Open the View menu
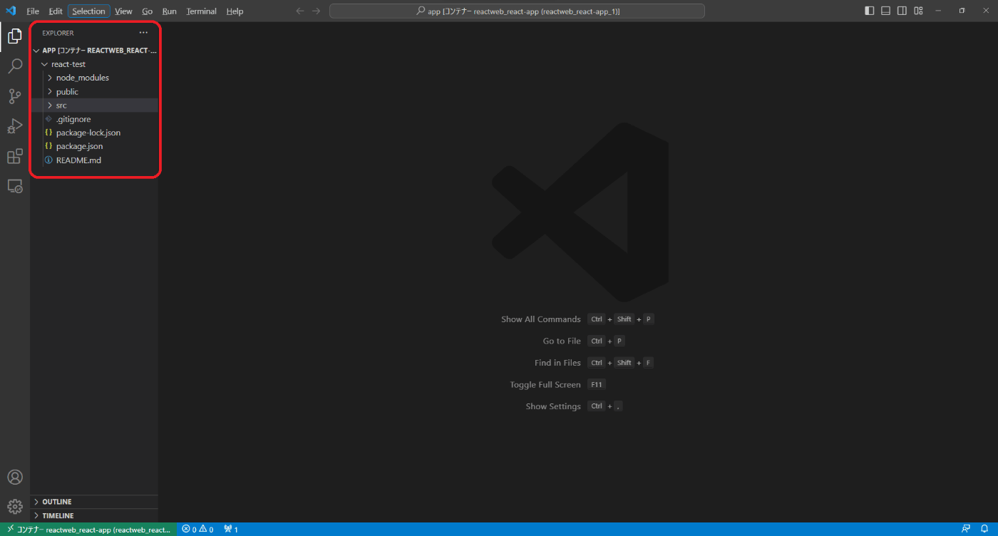This screenshot has height=536, width=998. pos(123,11)
